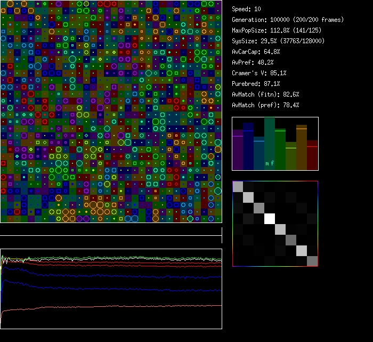Select the SysSize percentage readout
The image size is (373, 342).
278,41
